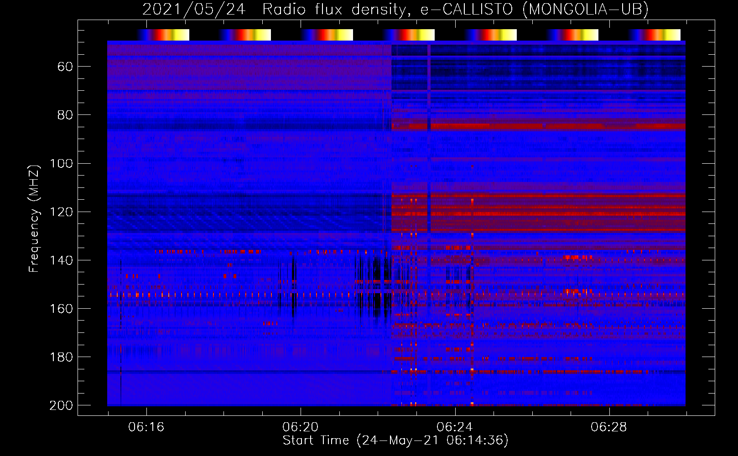Click the 60 MHz frequency tick label
Viewport: 738px width, 456px height.
[65, 67]
